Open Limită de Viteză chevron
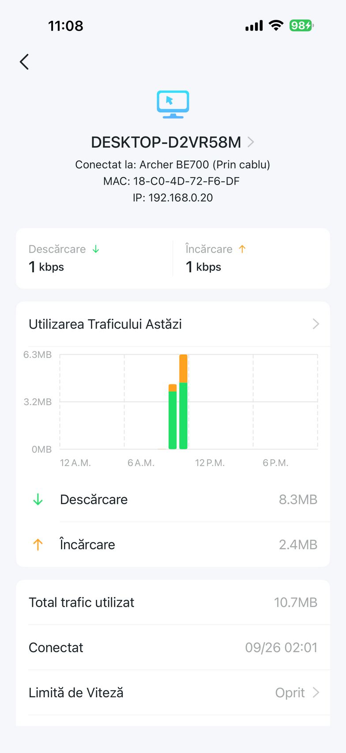346x753 pixels. (x=316, y=692)
